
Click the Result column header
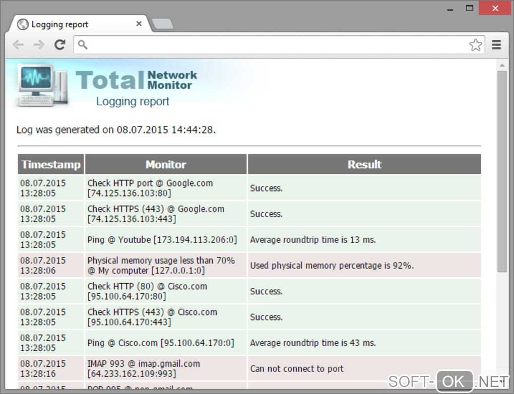point(364,164)
